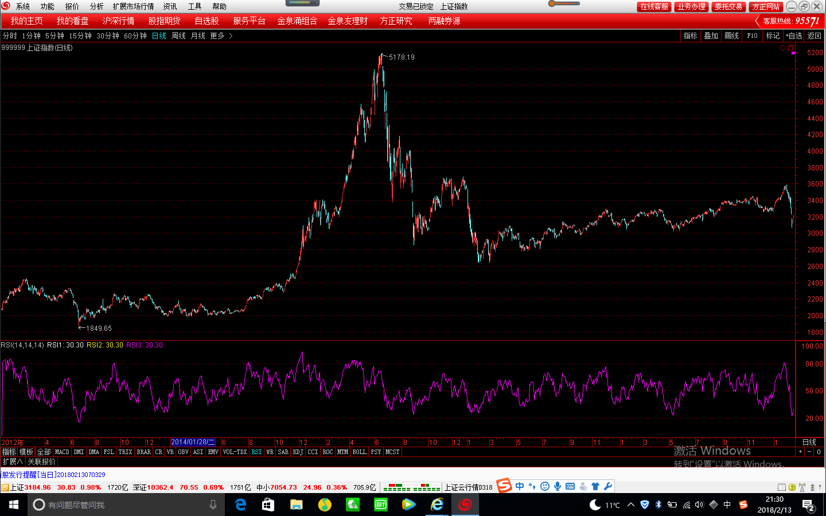The width and height of the screenshot is (826, 516).
Task: Open the 功能 menu
Action: pos(47,6)
